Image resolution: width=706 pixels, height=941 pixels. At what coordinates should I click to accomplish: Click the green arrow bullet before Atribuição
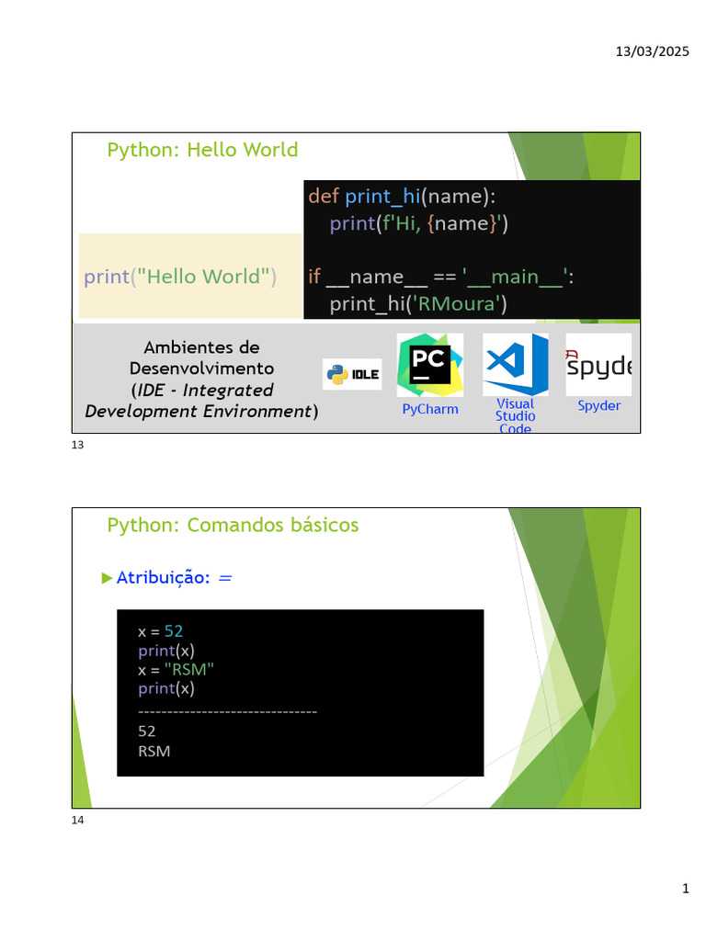(x=107, y=578)
